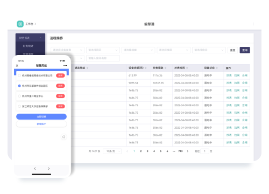Tap the home icon in phone panel
This screenshot has width=269, height=194.
pyautogui.click(x=63, y=137)
